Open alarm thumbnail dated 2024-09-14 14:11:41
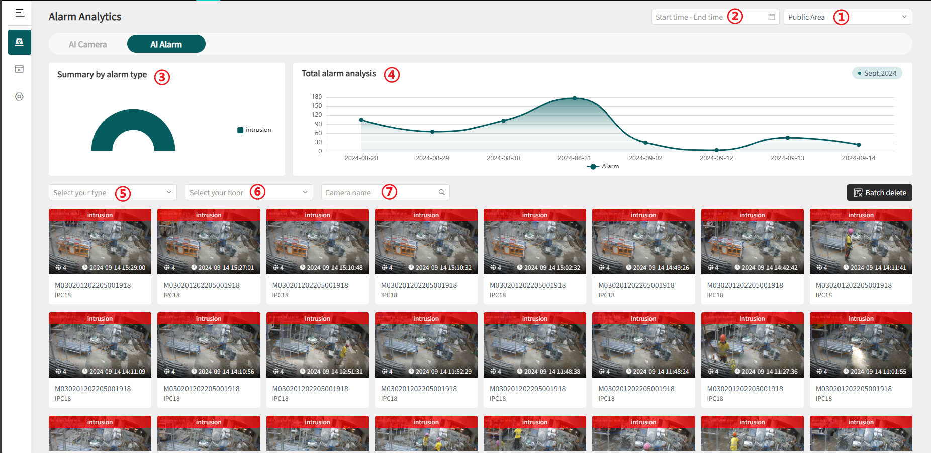The height and width of the screenshot is (453, 931). click(x=861, y=241)
